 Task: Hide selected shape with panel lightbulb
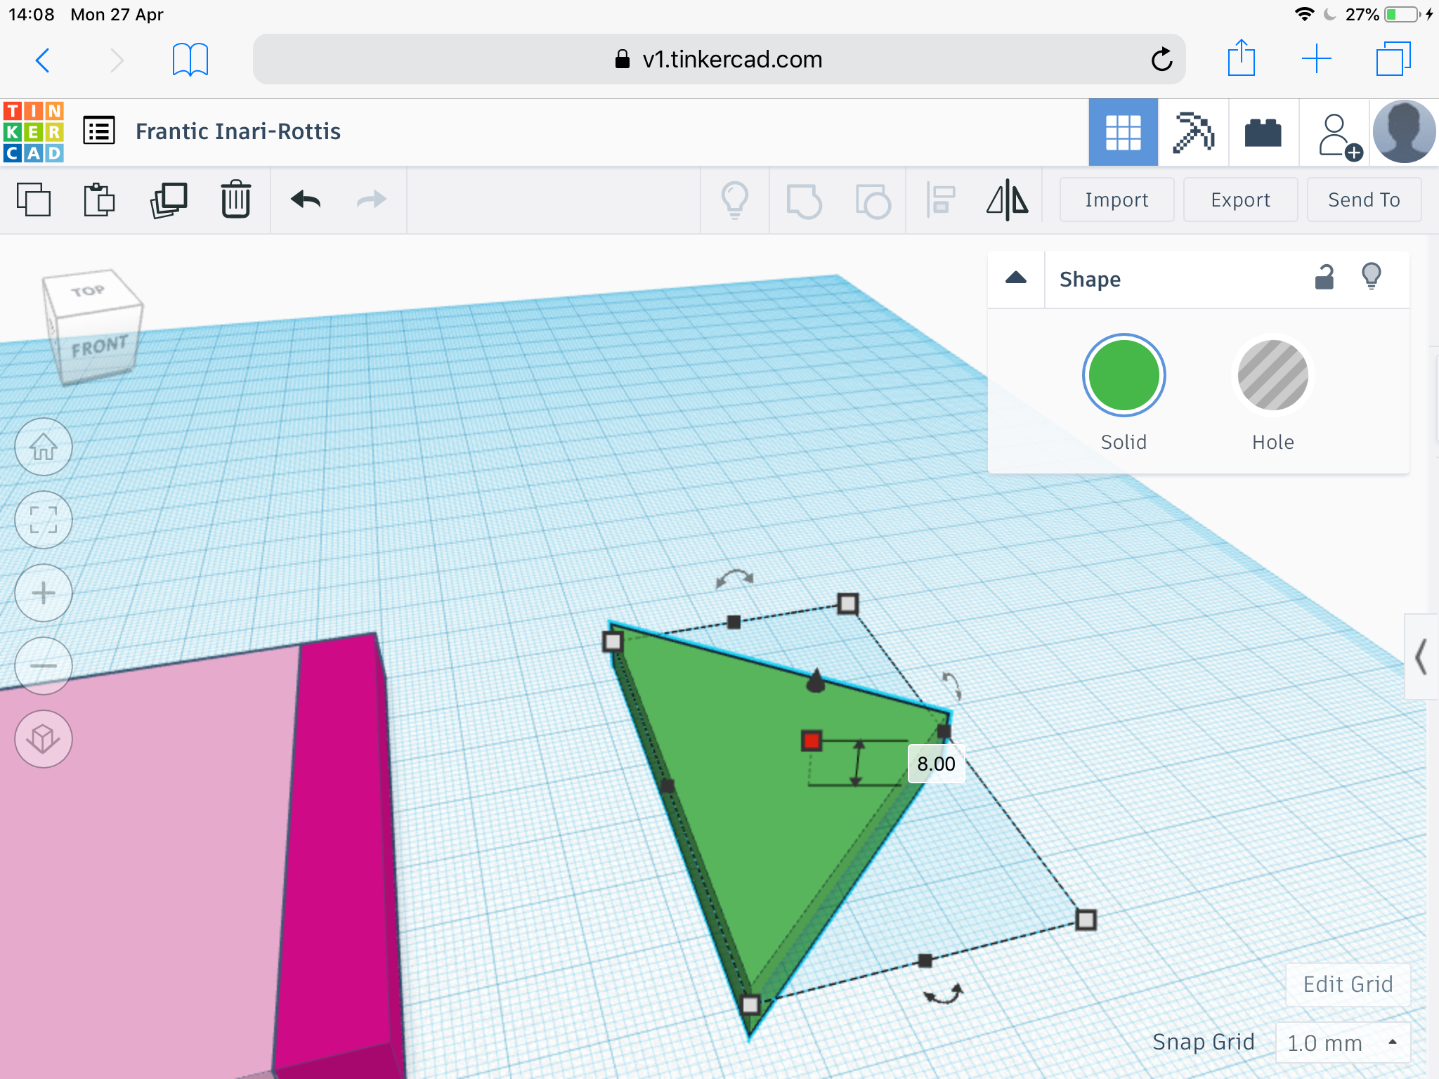point(1372,277)
